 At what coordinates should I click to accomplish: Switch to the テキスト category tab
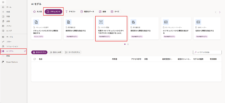pos(70,12)
